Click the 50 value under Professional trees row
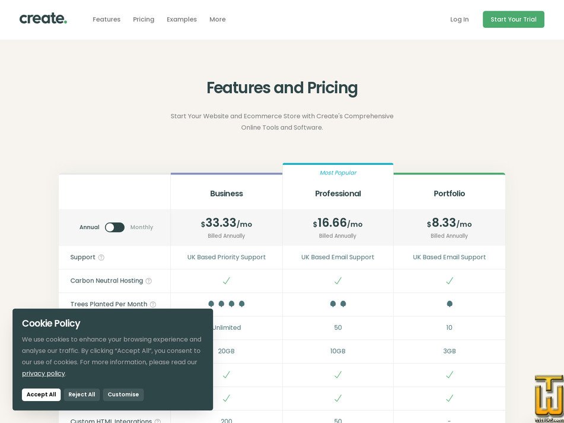564x423 pixels. 338,327
